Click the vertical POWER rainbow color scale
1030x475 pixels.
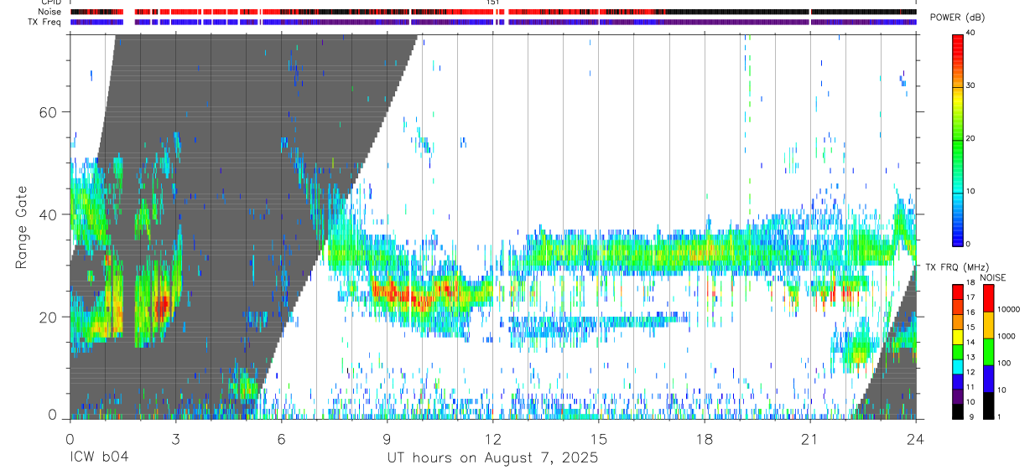[x=957, y=139]
